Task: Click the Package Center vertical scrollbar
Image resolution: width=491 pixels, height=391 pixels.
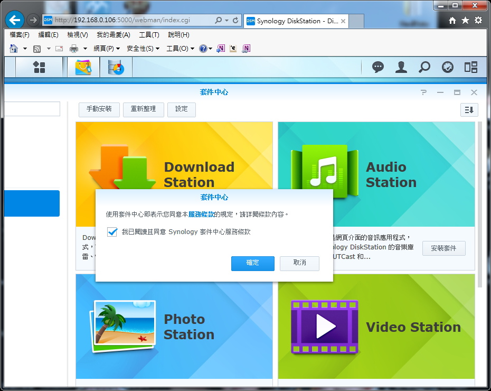Action: (x=479, y=204)
